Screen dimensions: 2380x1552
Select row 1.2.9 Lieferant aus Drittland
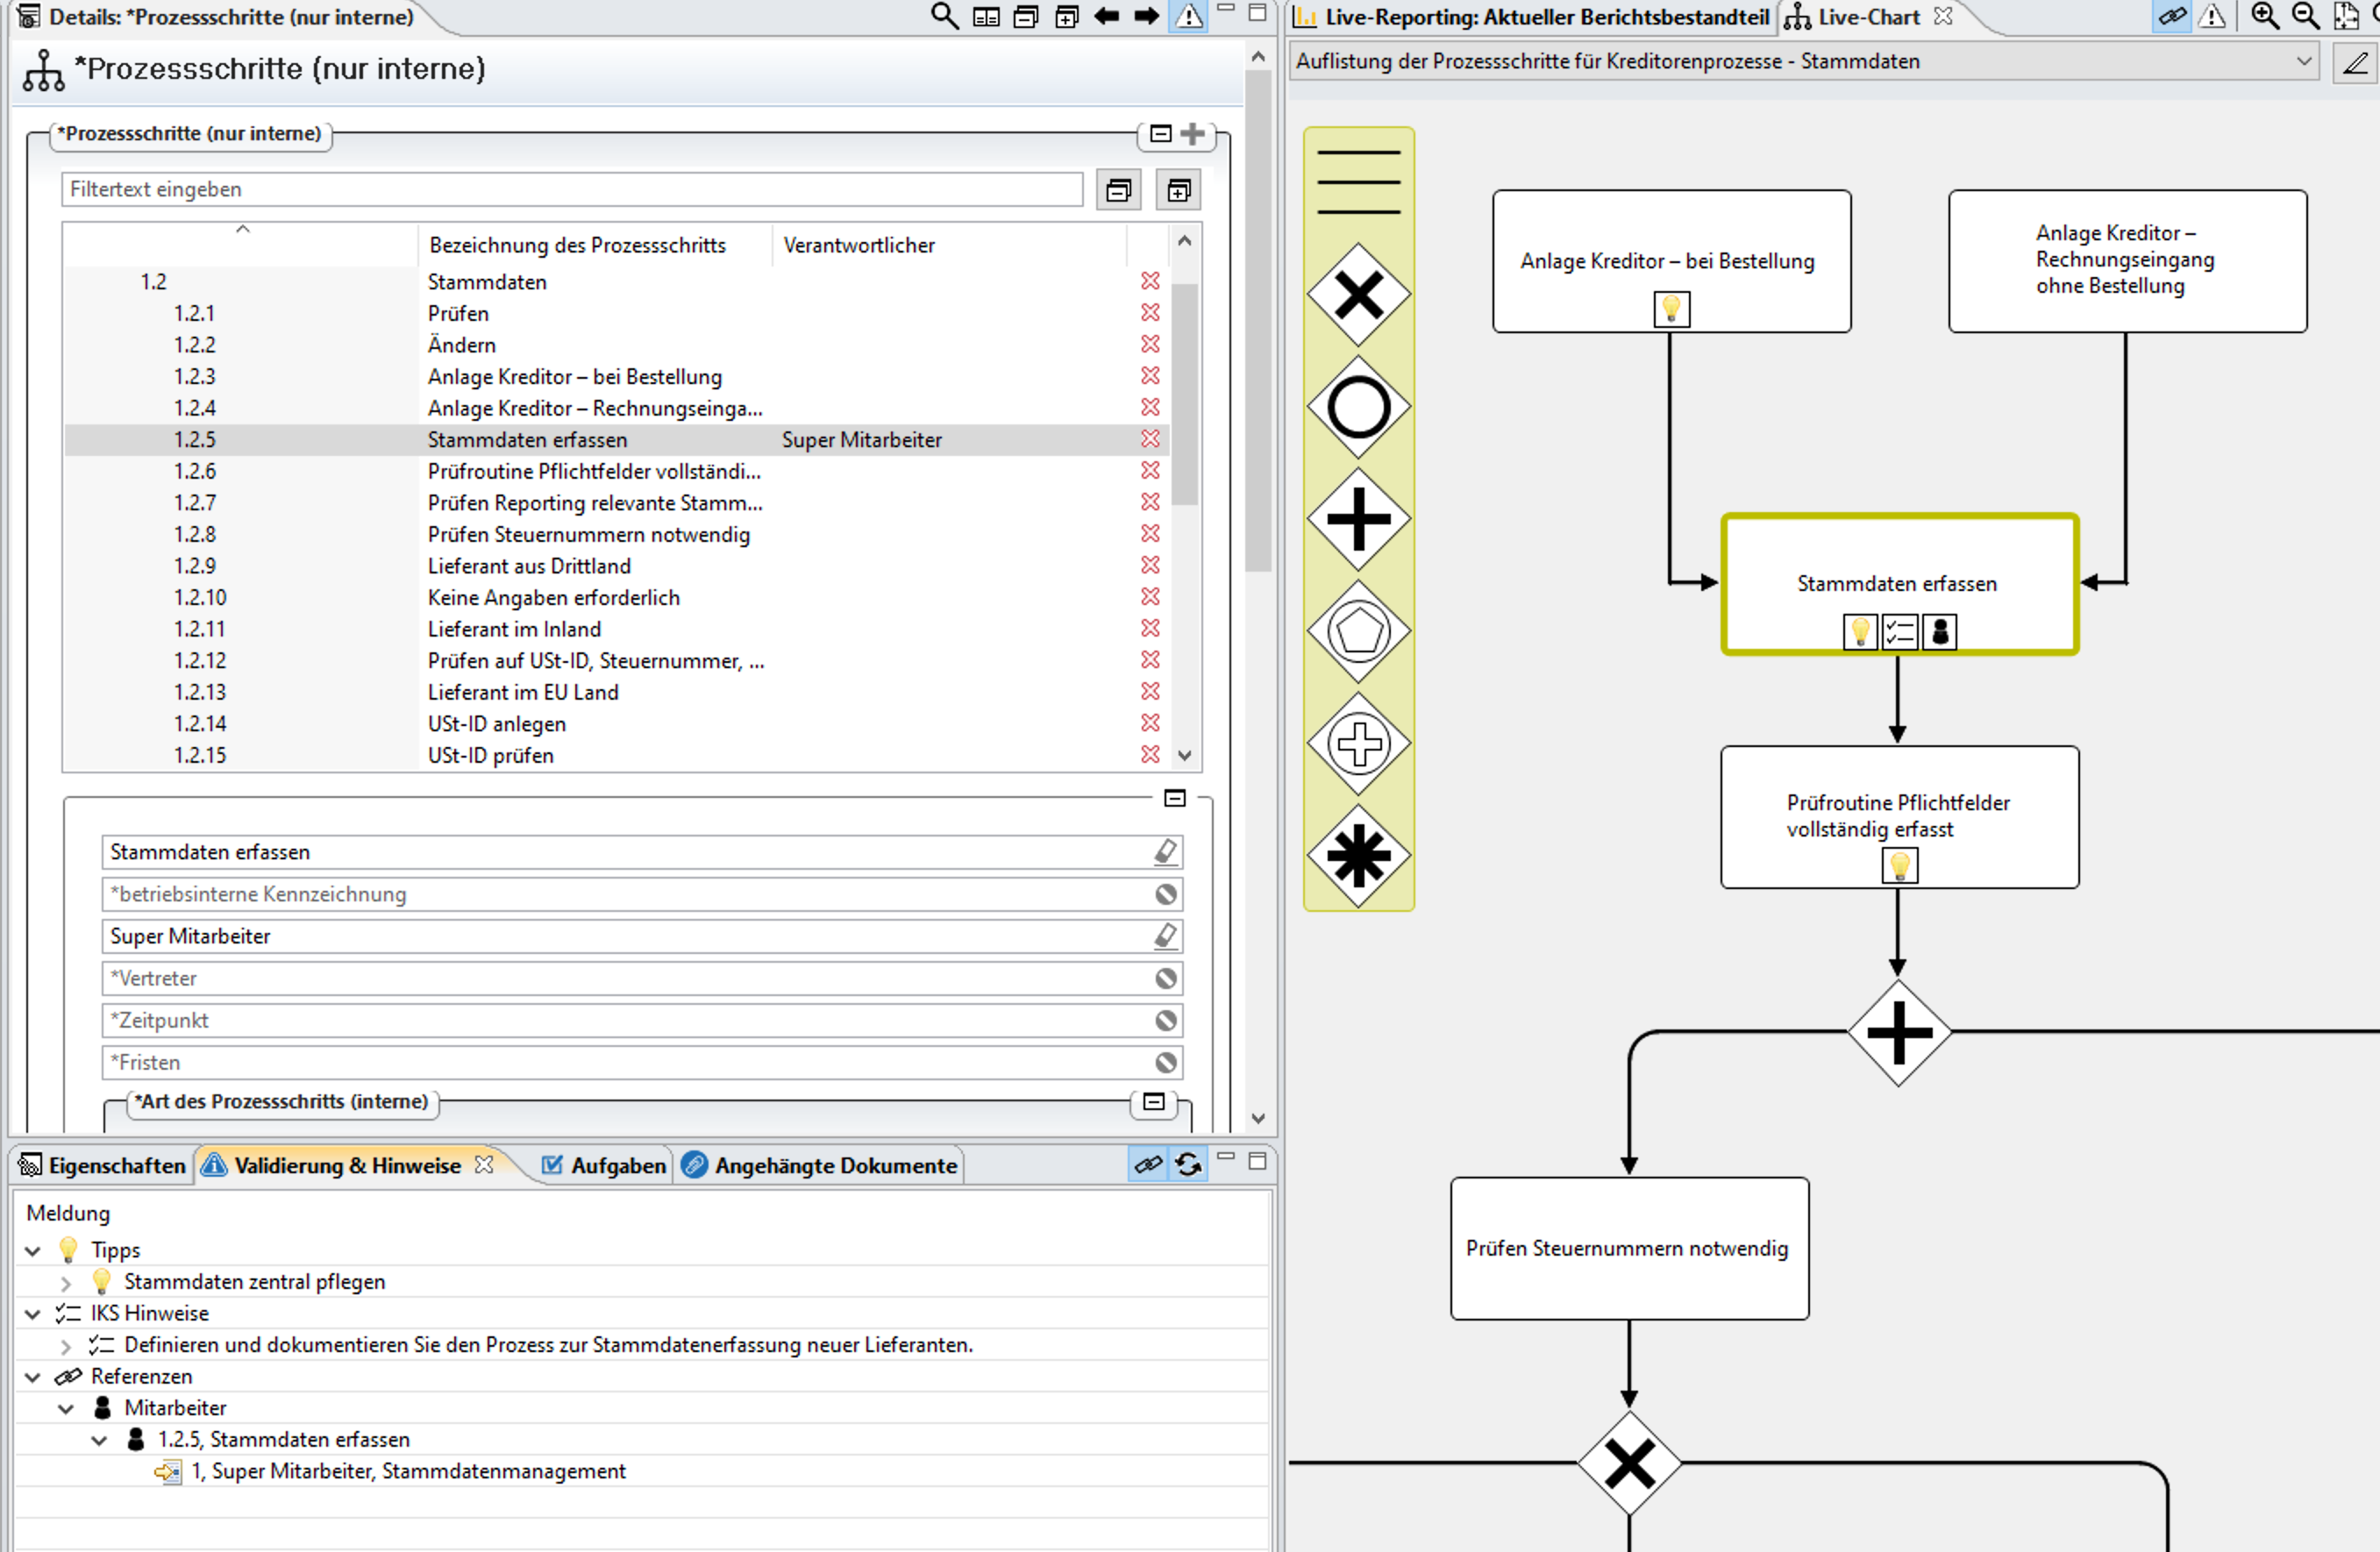pyautogui.click(x=529, y=566)
